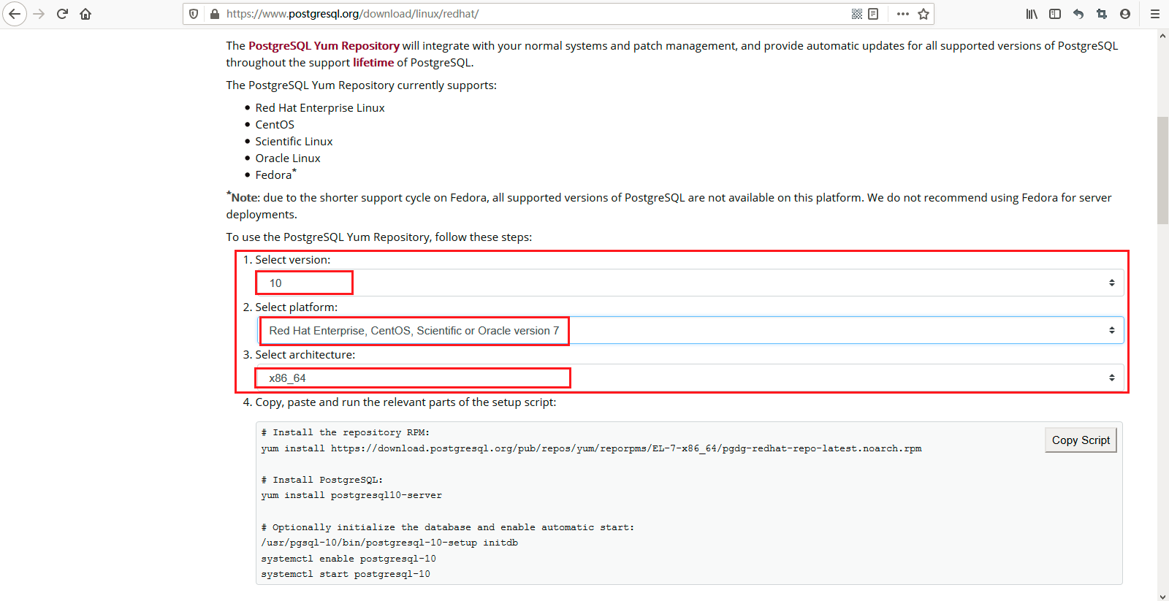This screenshot has width=1169, height=601.
Task: Open the Library bookshelf icon
Action: [1032, 14]
